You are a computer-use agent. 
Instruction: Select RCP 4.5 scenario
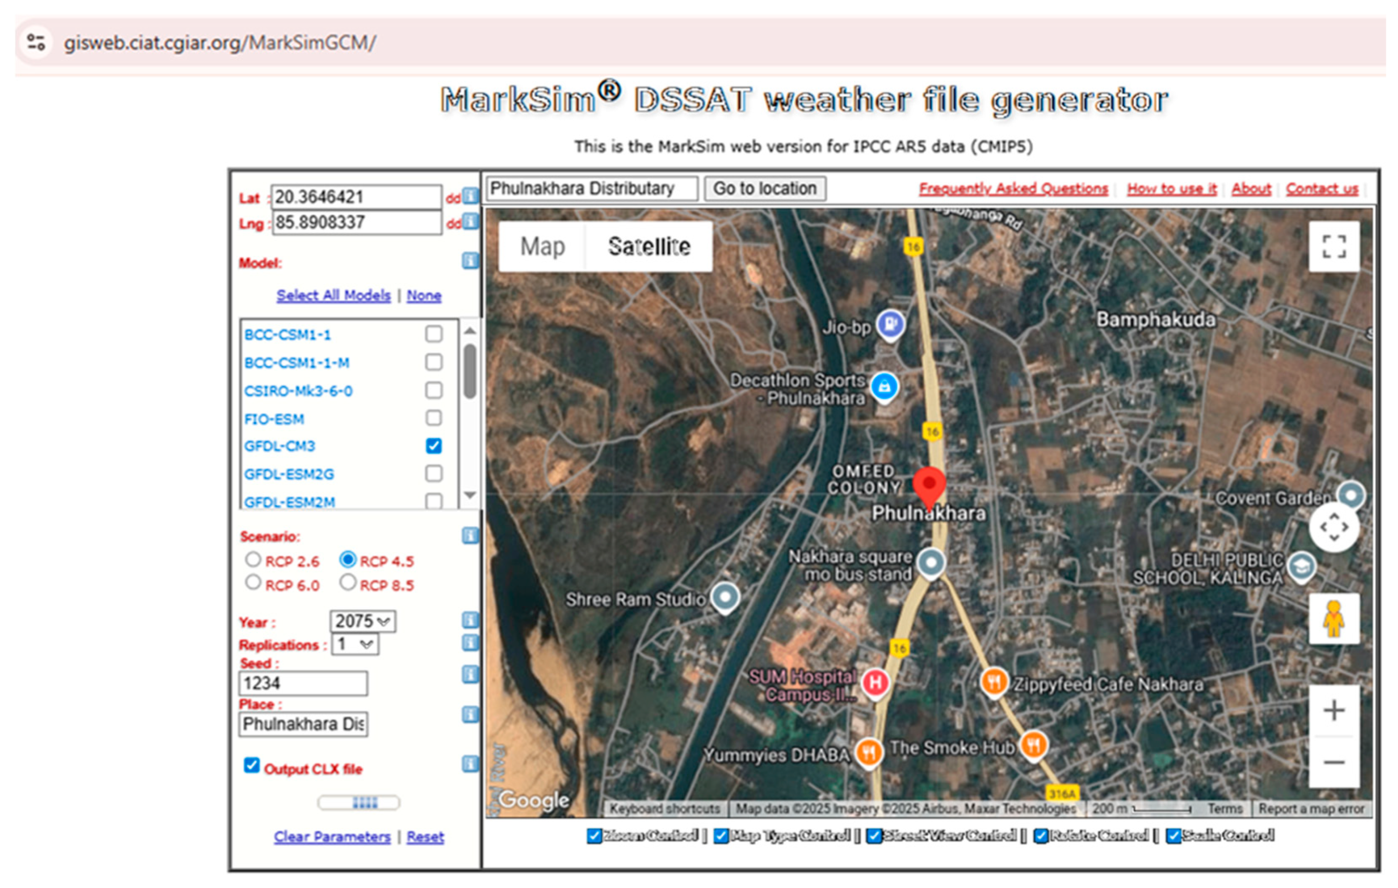pos(348,559)
